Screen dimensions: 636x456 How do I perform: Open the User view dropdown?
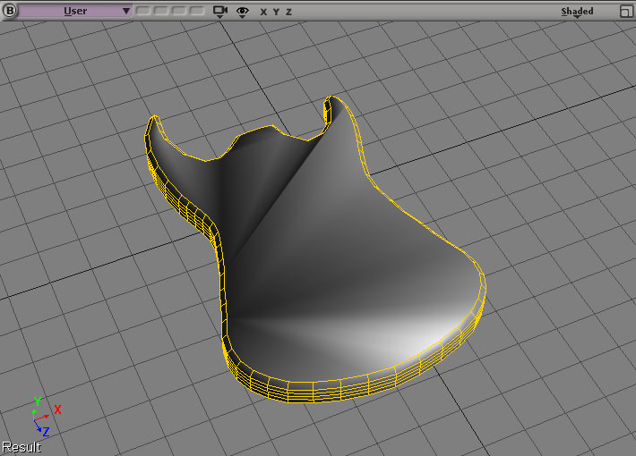pos(75,12)
